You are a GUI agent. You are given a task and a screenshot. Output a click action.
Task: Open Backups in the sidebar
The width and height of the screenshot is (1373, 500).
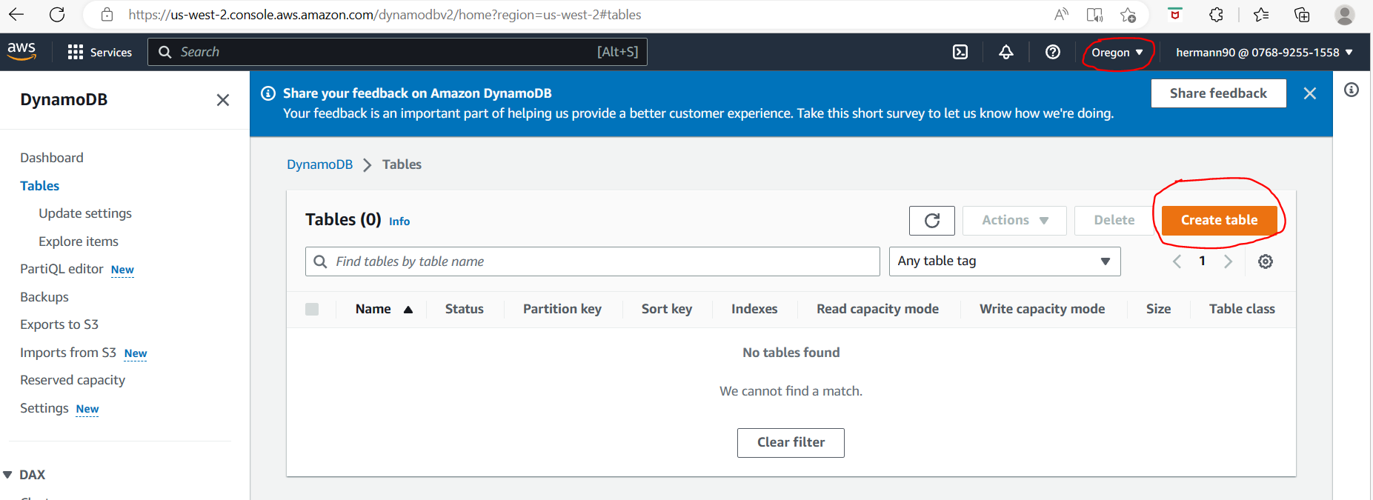click(x=44, y=297)
